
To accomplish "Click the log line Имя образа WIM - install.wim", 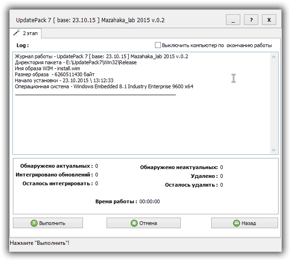I will (x=48, y=68).
